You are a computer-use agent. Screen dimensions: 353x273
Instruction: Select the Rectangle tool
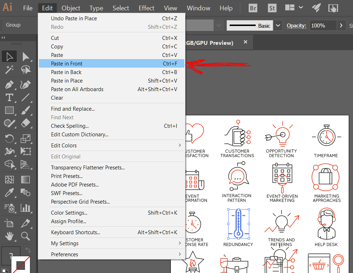9,110
